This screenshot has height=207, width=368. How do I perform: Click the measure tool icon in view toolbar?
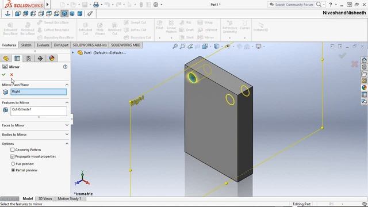pyautogui.click(x=90, y=14)
